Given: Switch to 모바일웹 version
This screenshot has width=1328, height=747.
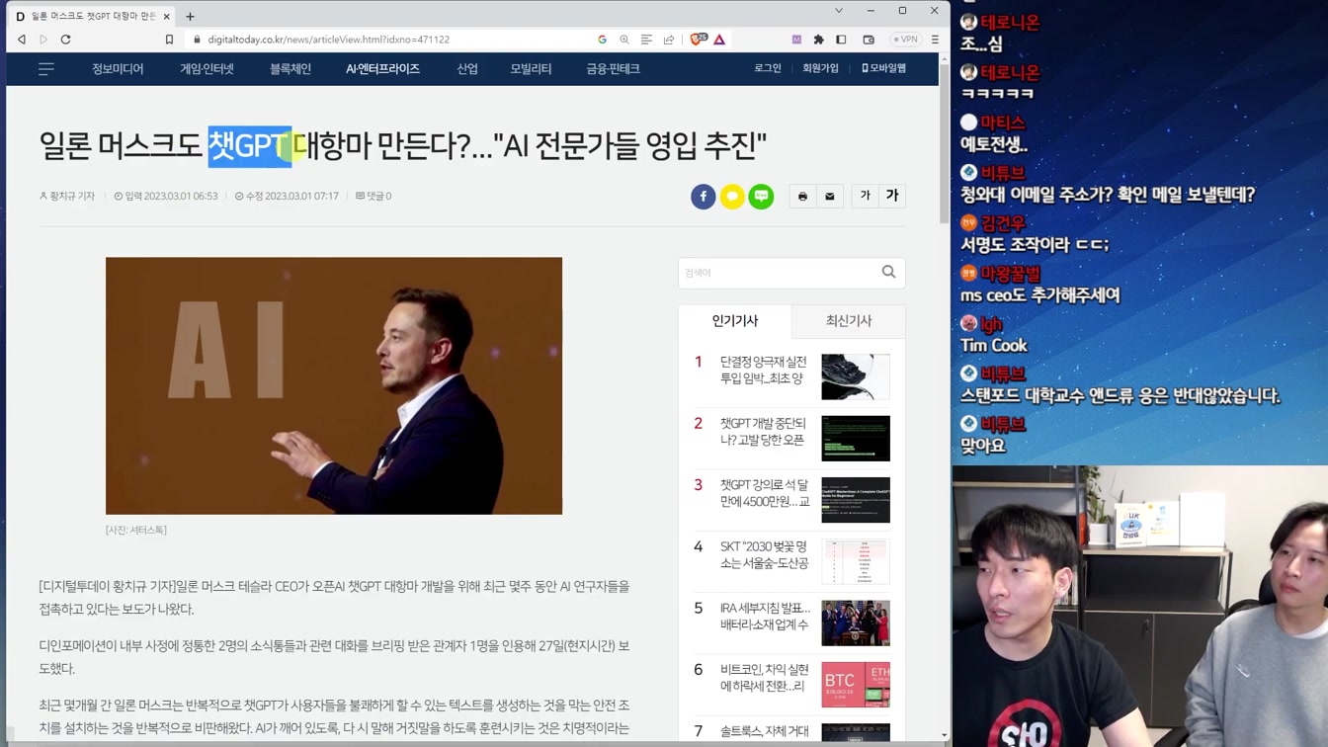Looking at the screenshot, I should pos(884,68).
